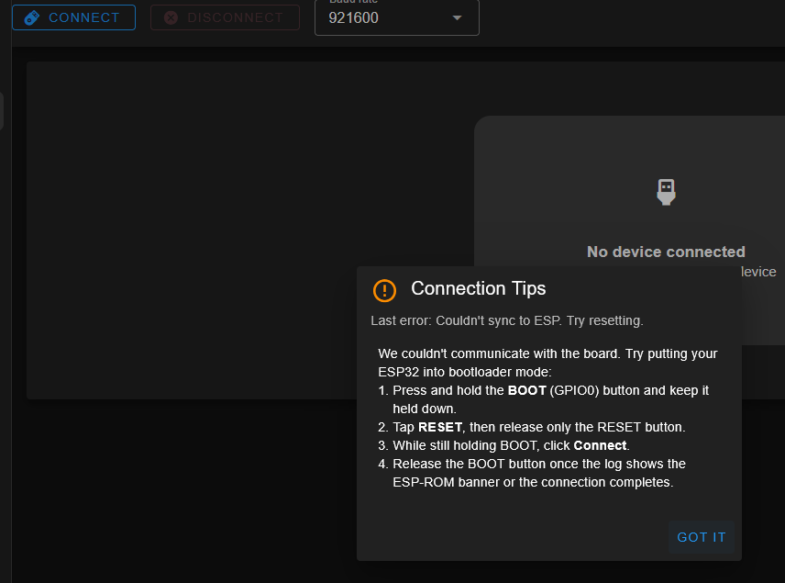Screen dimensions: 785x583
Task: Click the bold Connect word in step three
Action: (600, 445)
